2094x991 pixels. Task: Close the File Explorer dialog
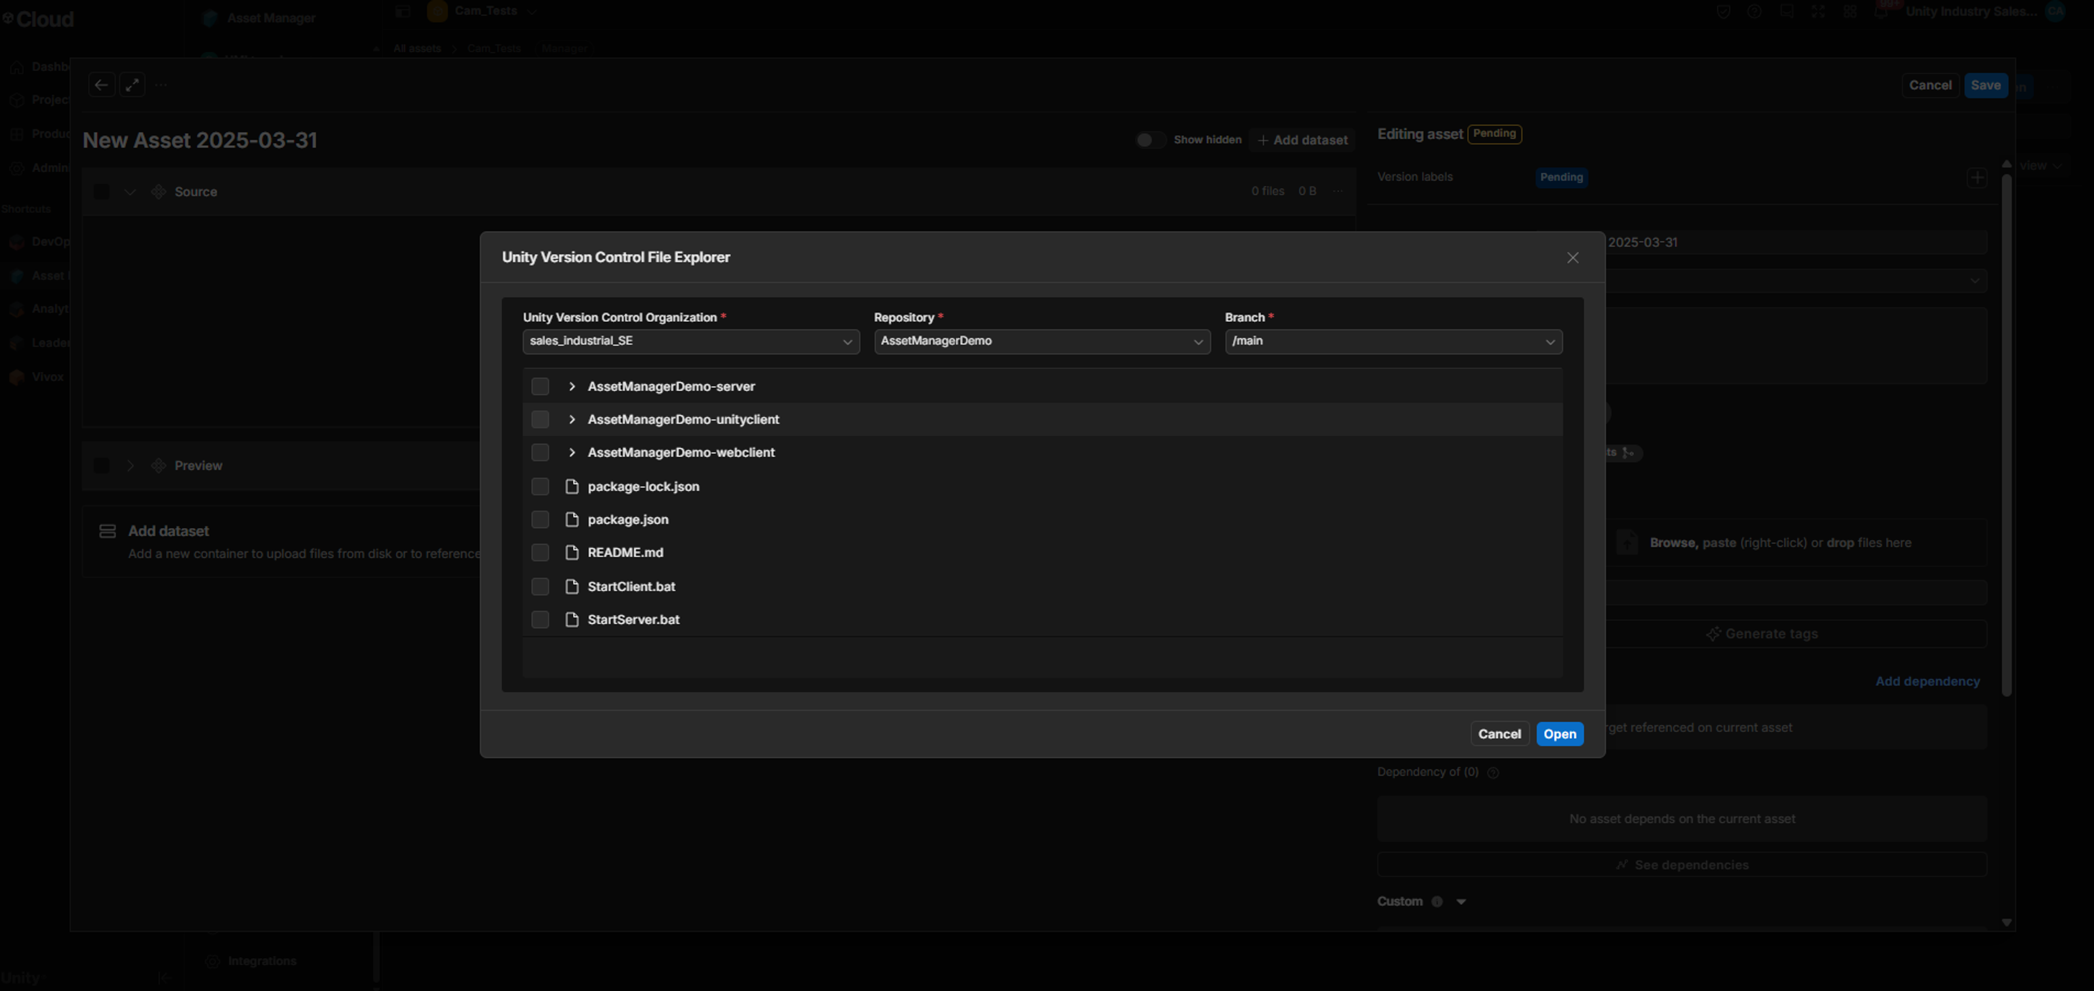pyautogui.click(x=1573, y=258)
